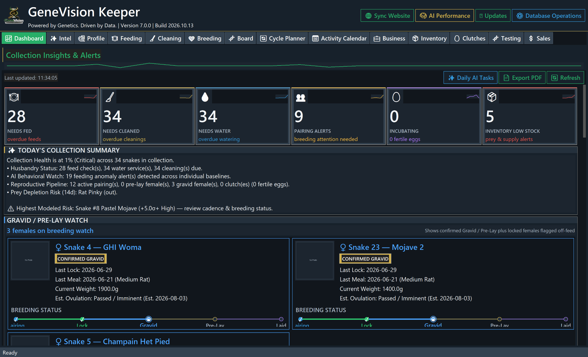This screenshot has height=357, width=588.
Task: Go to the Cycle Planner tab
Action: [283, 38]
